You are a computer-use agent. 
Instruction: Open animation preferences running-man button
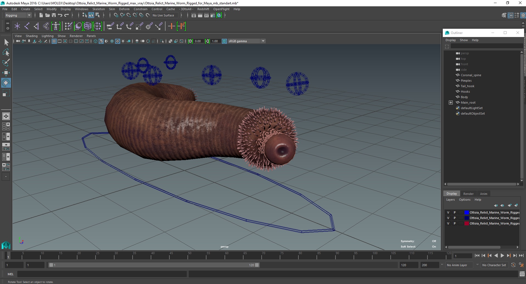[x=521, y=265]
